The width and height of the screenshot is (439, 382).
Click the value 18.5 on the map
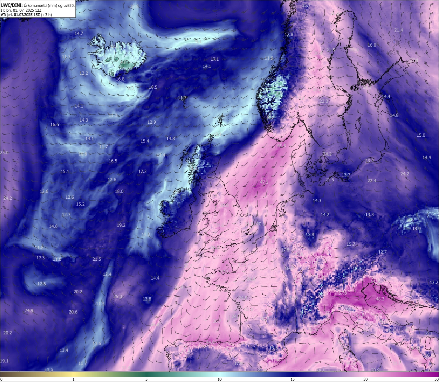click(x=153, y=87)
